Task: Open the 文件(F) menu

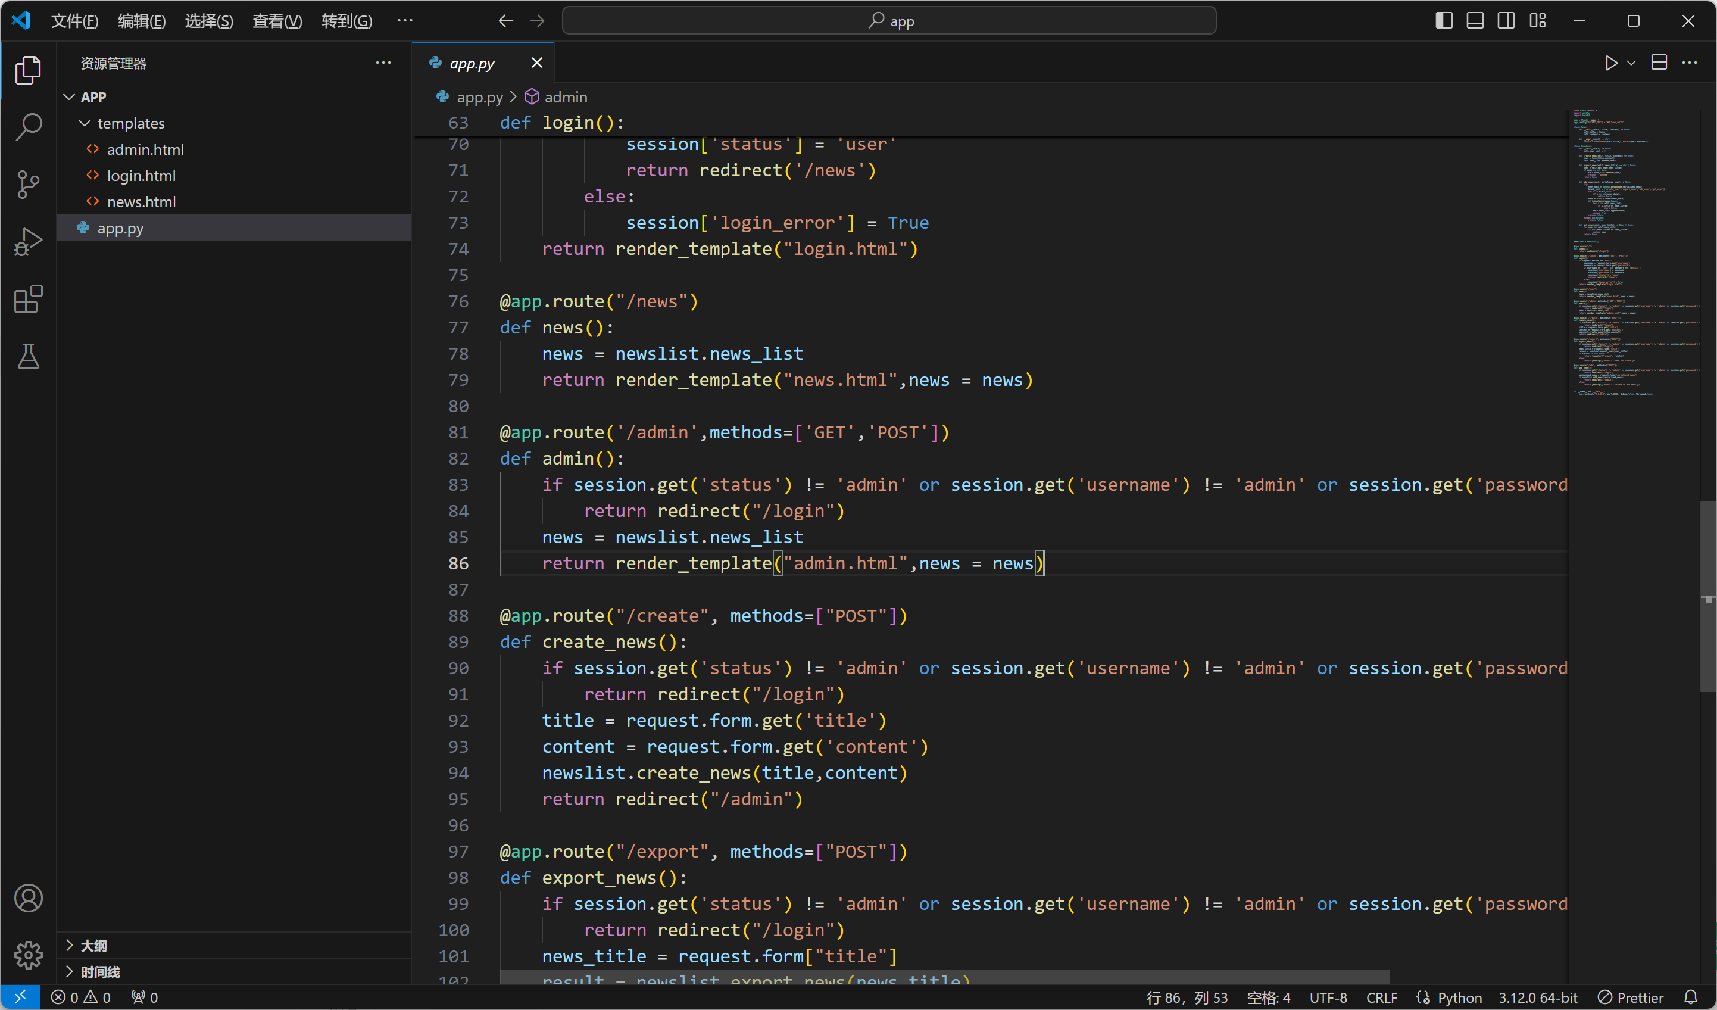Action: pyautogui.click(x=74, y=21)
